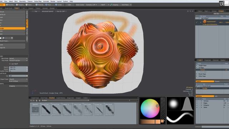Toggle enable check for Smooth Brush row
The height and width of the screenshot is (129, 229).
tap(197, 86)
